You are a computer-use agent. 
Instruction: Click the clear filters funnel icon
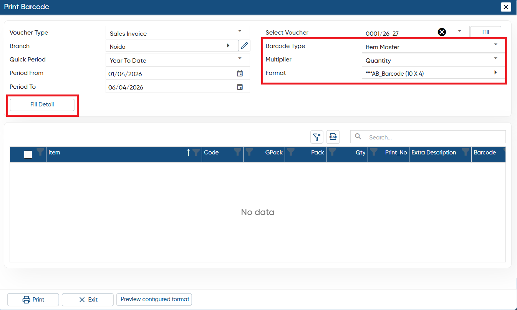pyautogui.click(x=316, y=137)
